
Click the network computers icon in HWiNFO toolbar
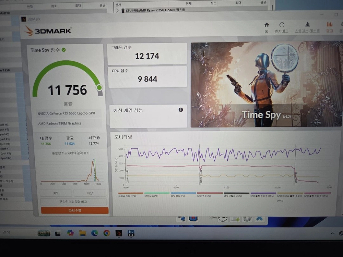pos(181,219)
